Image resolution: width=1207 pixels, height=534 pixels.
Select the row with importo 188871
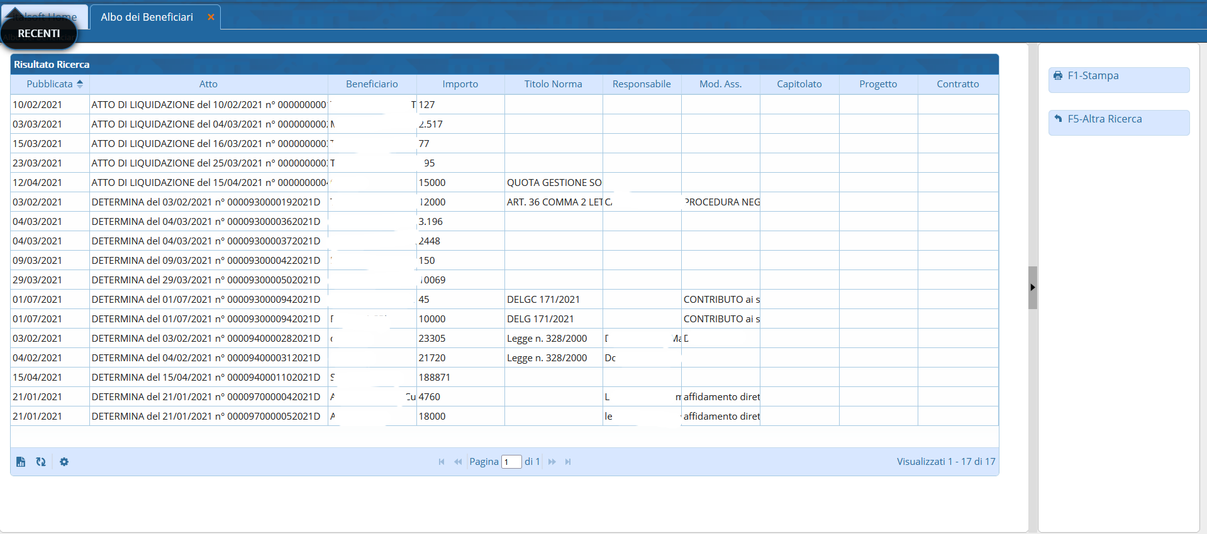coord(434,378)
